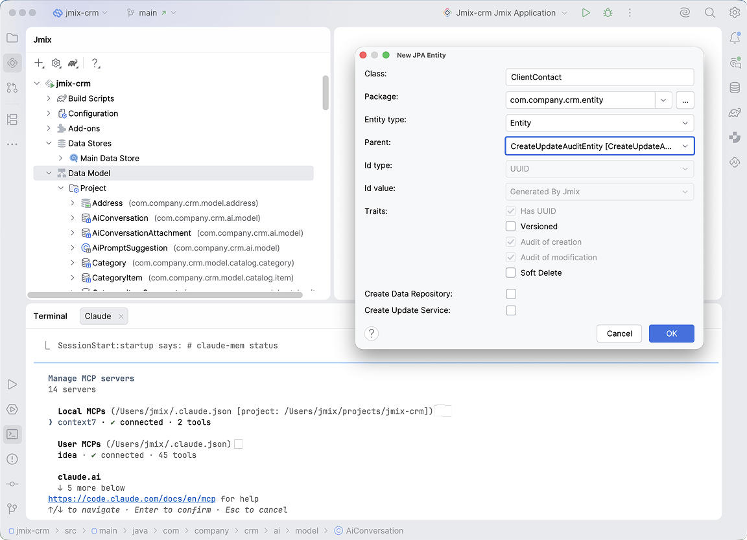Open the Terminal tool window icon
Screen dimensions: 747x540
12,434
